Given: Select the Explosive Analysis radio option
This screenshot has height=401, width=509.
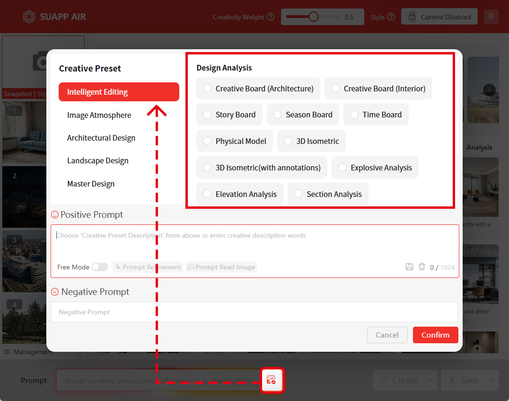Looking at the screenshot, I should click(342, 168).
